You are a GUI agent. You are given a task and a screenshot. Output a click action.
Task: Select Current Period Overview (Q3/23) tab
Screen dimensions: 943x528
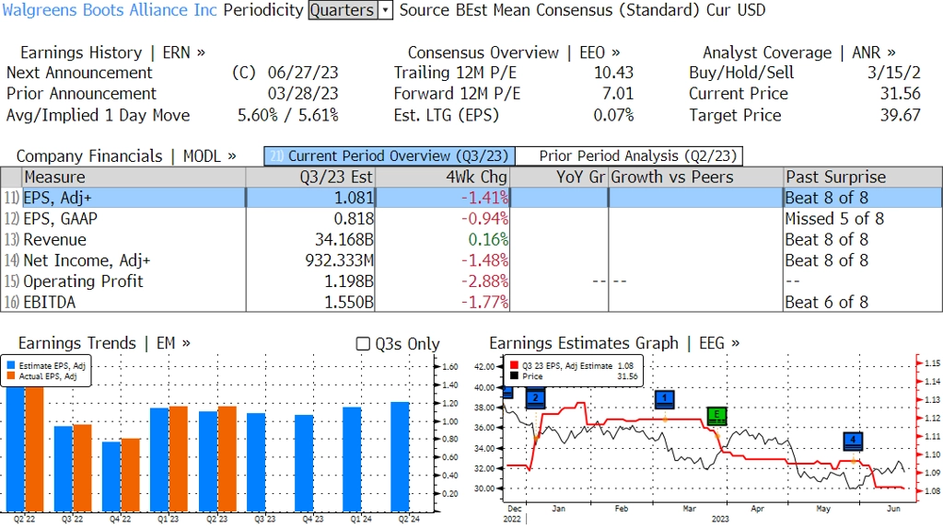click(x=390, y=156)
